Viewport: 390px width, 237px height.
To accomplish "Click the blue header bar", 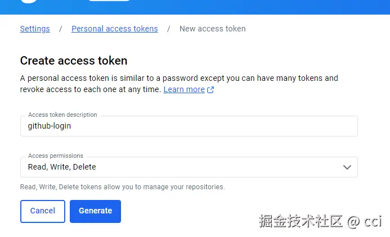I will [253, 7].
